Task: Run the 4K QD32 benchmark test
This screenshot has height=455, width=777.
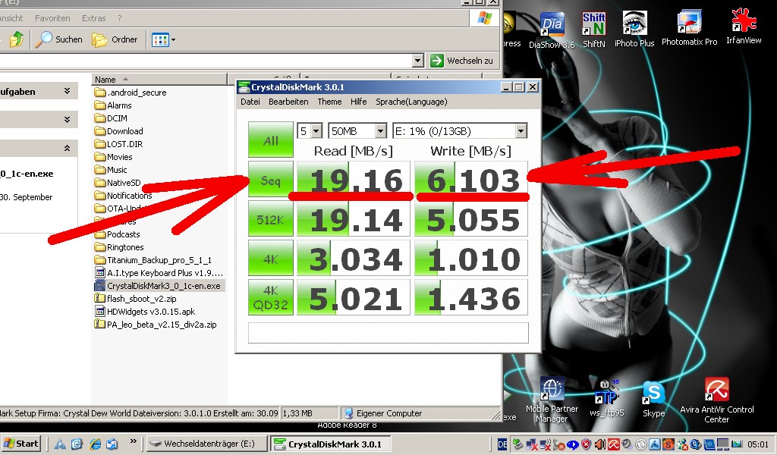Action: 270,297
